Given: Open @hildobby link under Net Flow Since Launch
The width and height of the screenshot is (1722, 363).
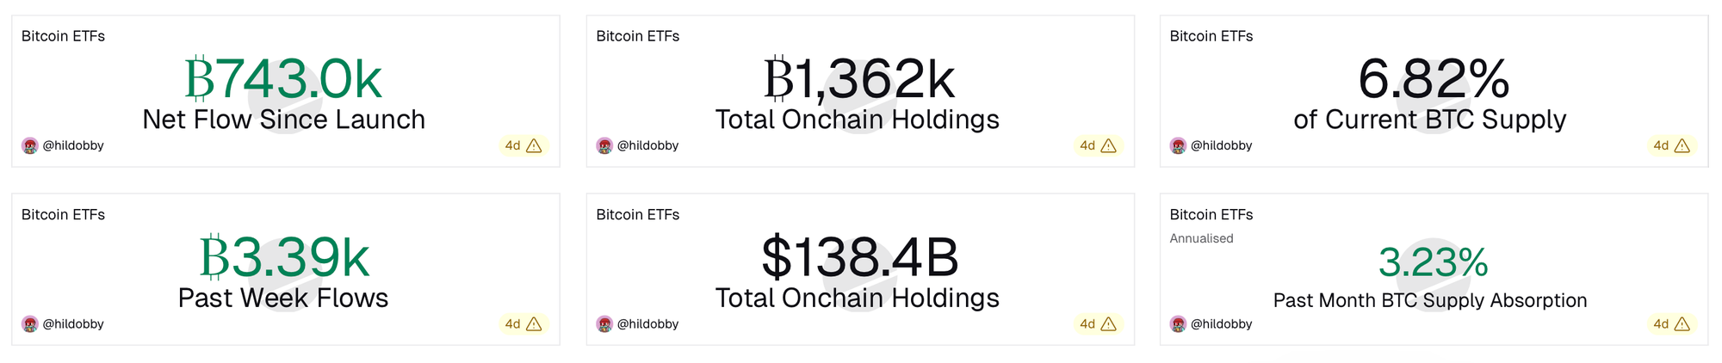Looking at the screenshot, I should pos(73,146).
